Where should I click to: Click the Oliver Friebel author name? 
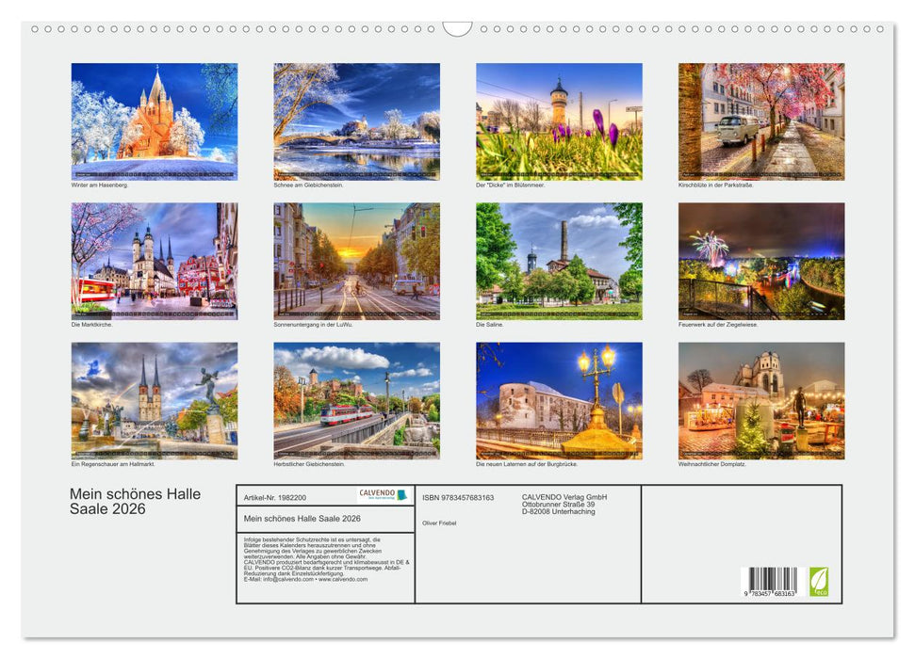click(438, 523)
